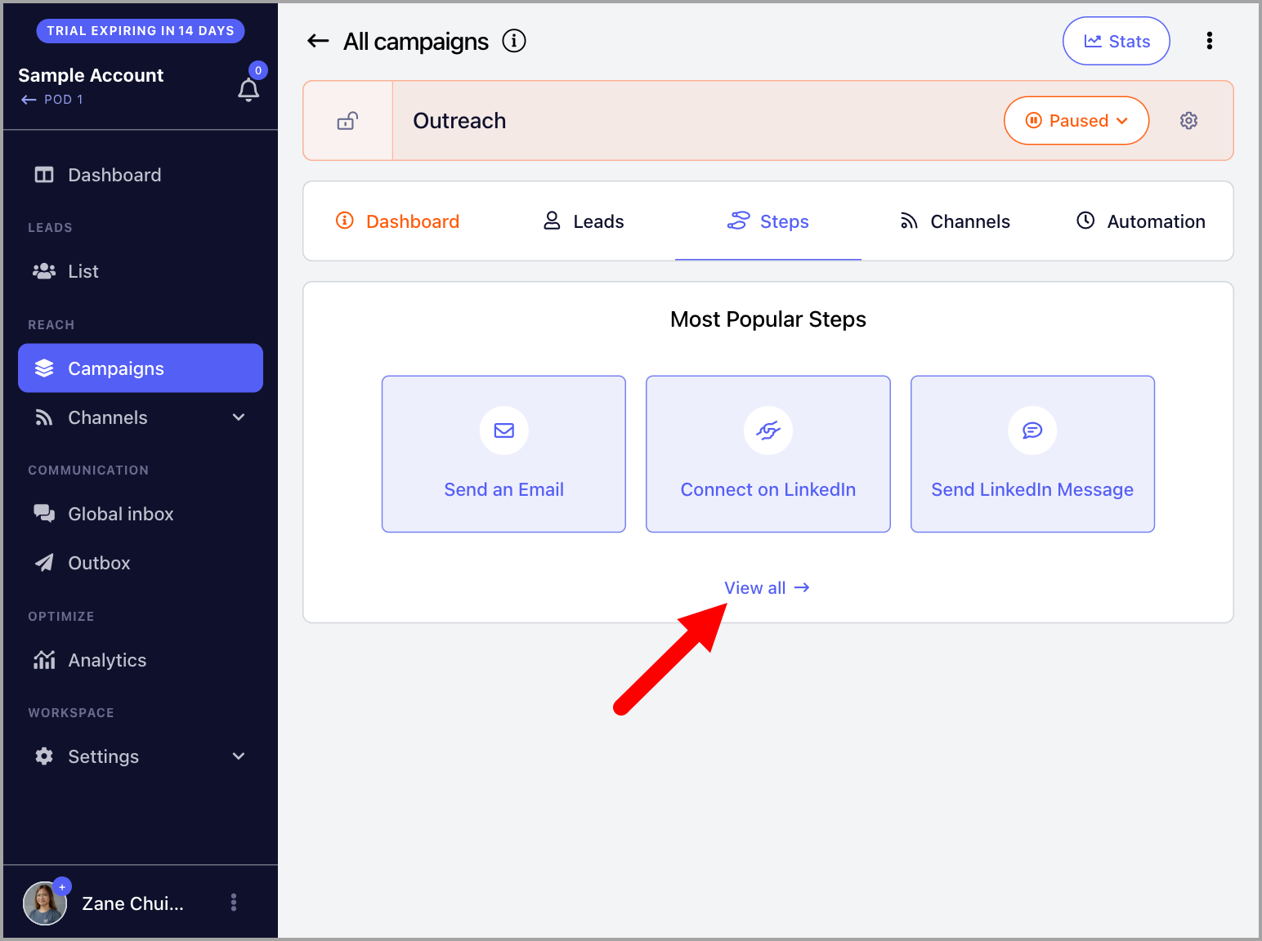Click the Outreach campaign name
This screenshot has width=1262, height=941.
click(x=459, y=121)
